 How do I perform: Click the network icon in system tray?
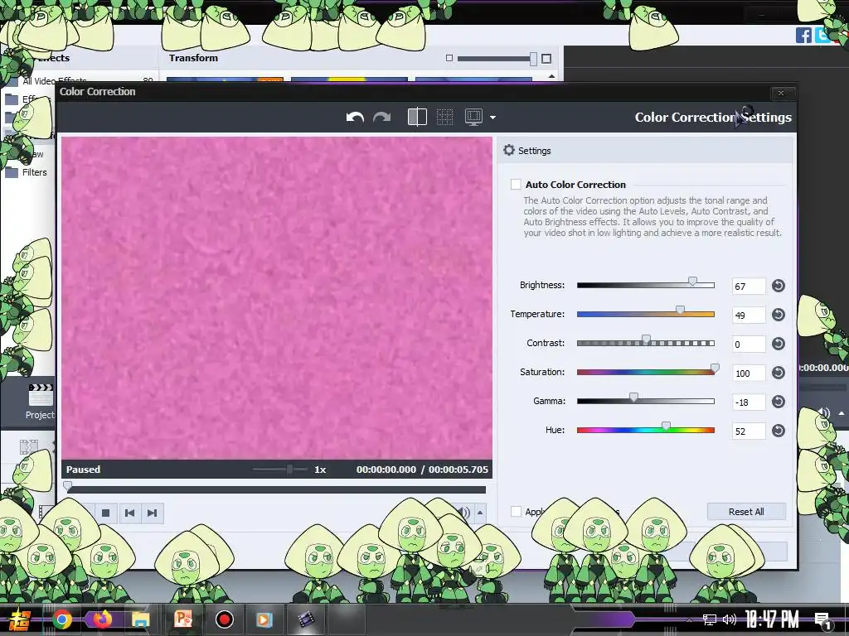[709, 619]
